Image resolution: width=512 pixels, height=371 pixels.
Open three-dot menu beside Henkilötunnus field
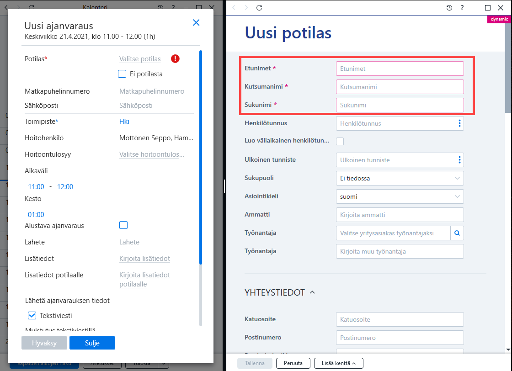tap(460, 123)
